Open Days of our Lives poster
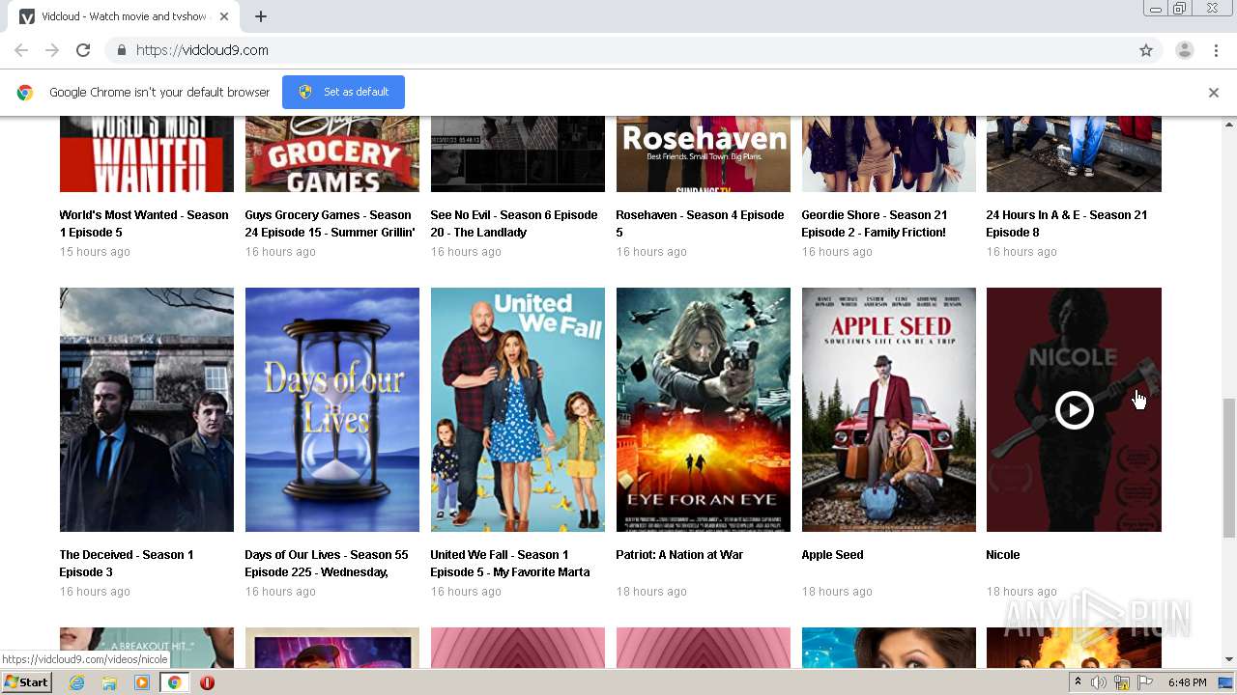Image resolution: width=1237 pixels, height=695 pixels. click(332, 409)
